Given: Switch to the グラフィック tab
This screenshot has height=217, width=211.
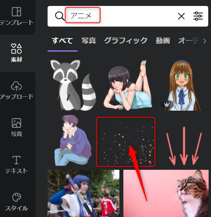Looking at the screenshot, I should pyautogui.click(x=126, y=40).
